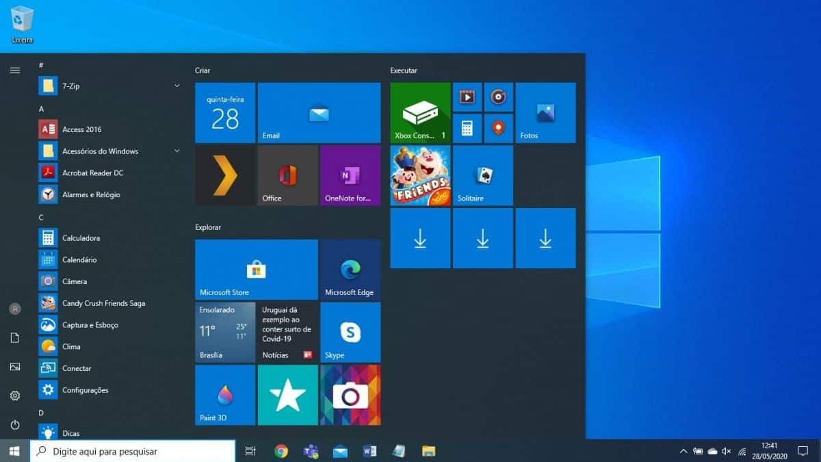Click the letter A section header
This screenshot has width=821, height=462.
click(x=41, y=109)
